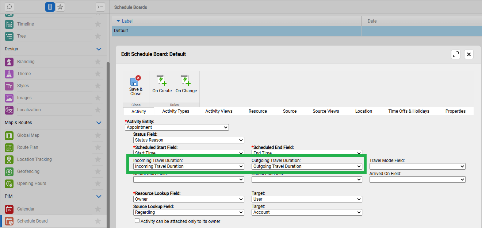Open the Geofencing icon

click(9, 171)
